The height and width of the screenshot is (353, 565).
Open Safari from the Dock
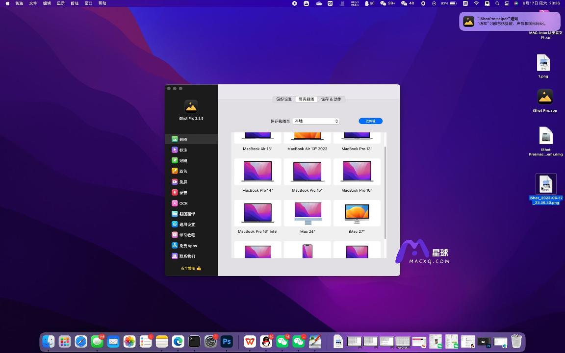pos(81,341)
